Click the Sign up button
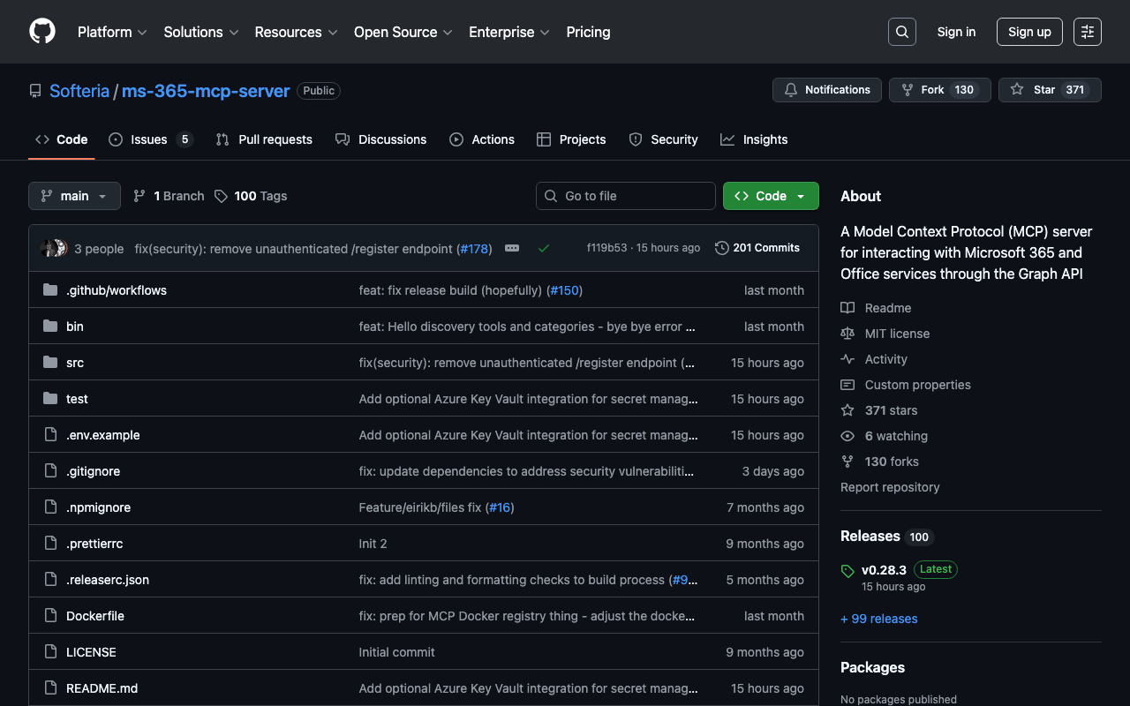 pyautogui.click(x=1028, y=32)
